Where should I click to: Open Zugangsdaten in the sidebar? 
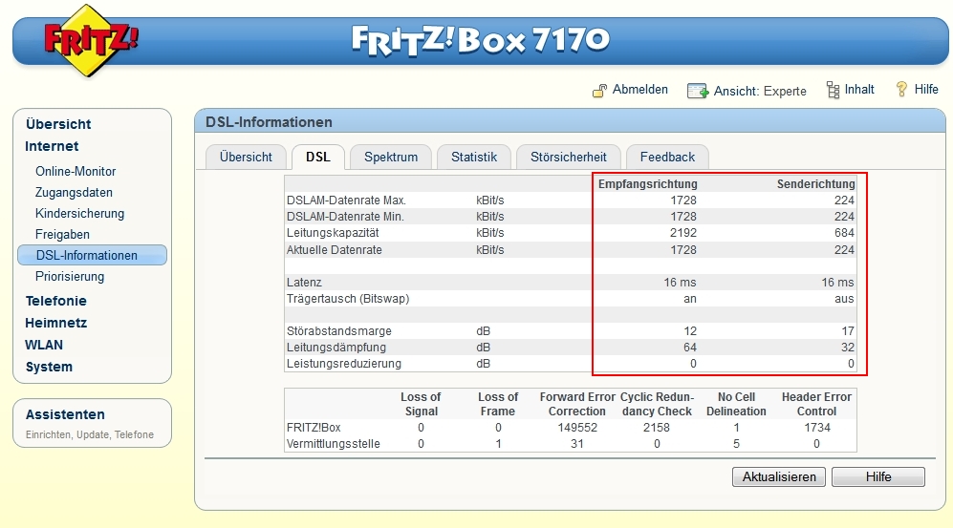(x=74, y=193)
